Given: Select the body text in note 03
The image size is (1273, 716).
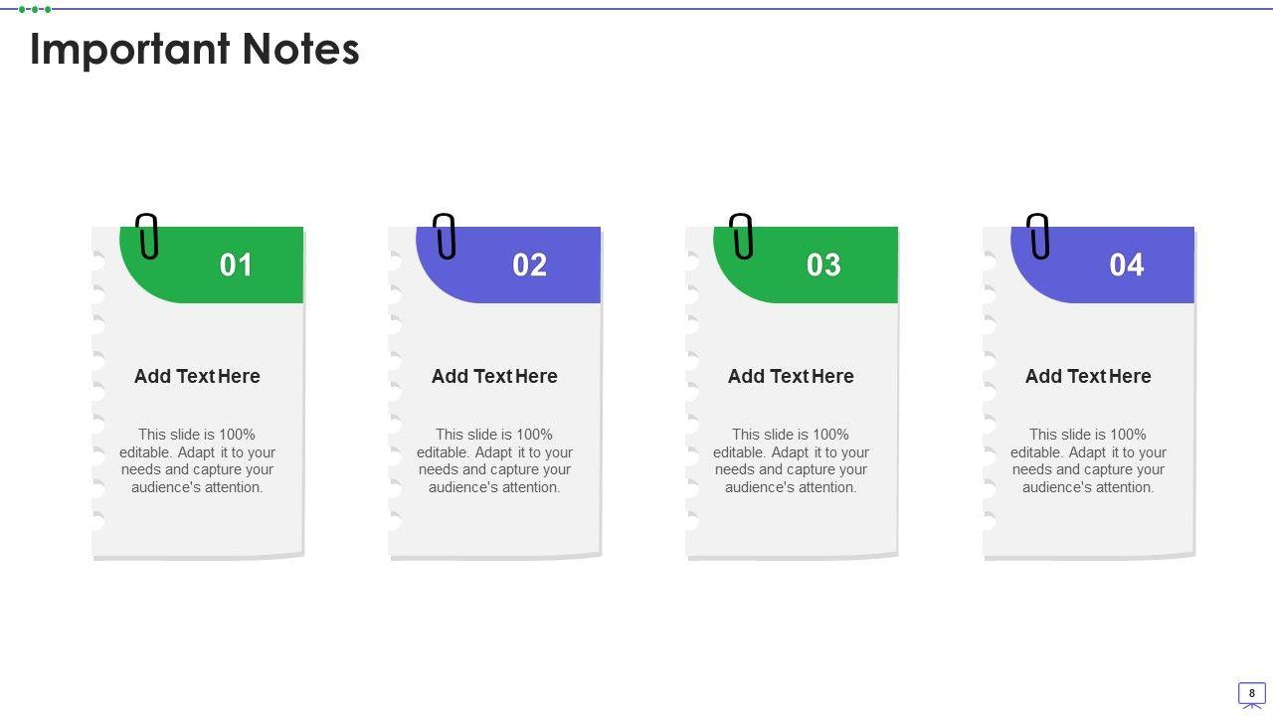Looking at the screenshot, I should pyautogui.click(x=791, y=460).
